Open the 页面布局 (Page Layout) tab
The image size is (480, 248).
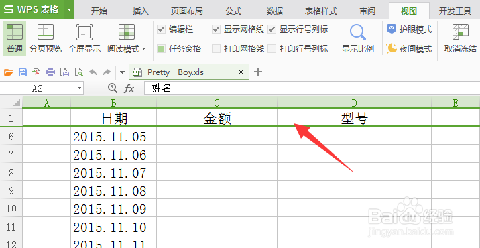(x=187, y=11)
